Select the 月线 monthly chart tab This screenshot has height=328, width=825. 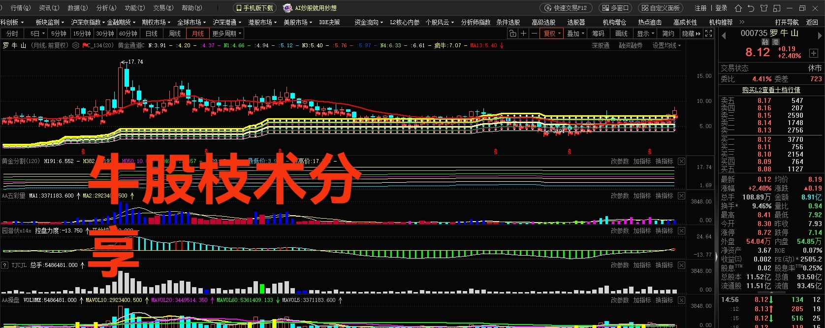click(x=198, y=33)
